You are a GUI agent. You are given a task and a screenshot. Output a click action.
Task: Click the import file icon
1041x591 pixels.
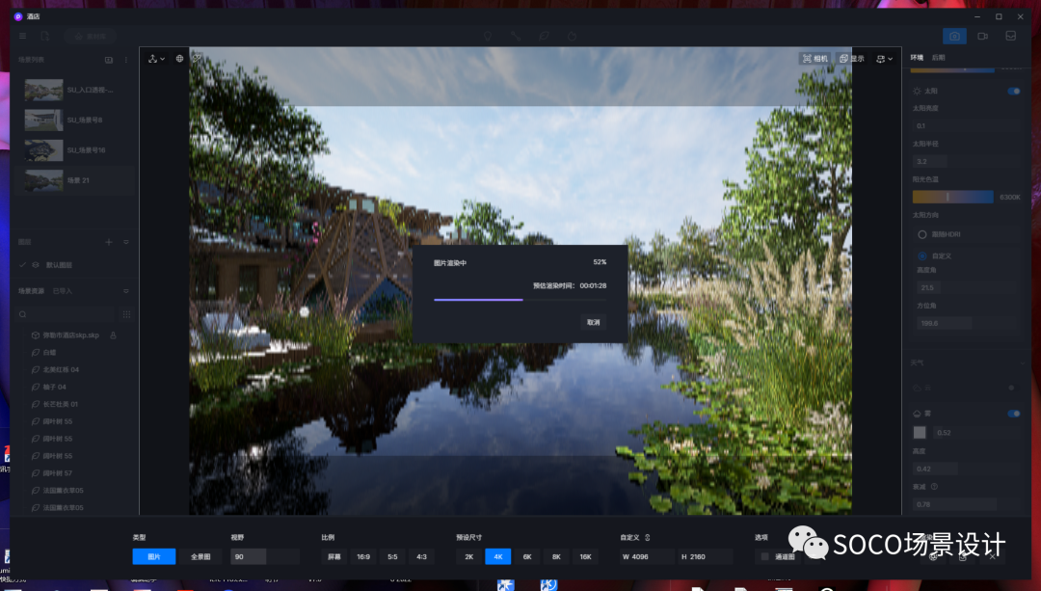45,36
